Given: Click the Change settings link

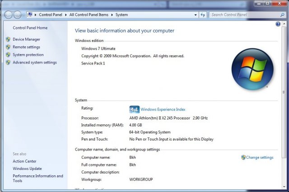Looking at the screenshot, I should (x=259, y=158).
